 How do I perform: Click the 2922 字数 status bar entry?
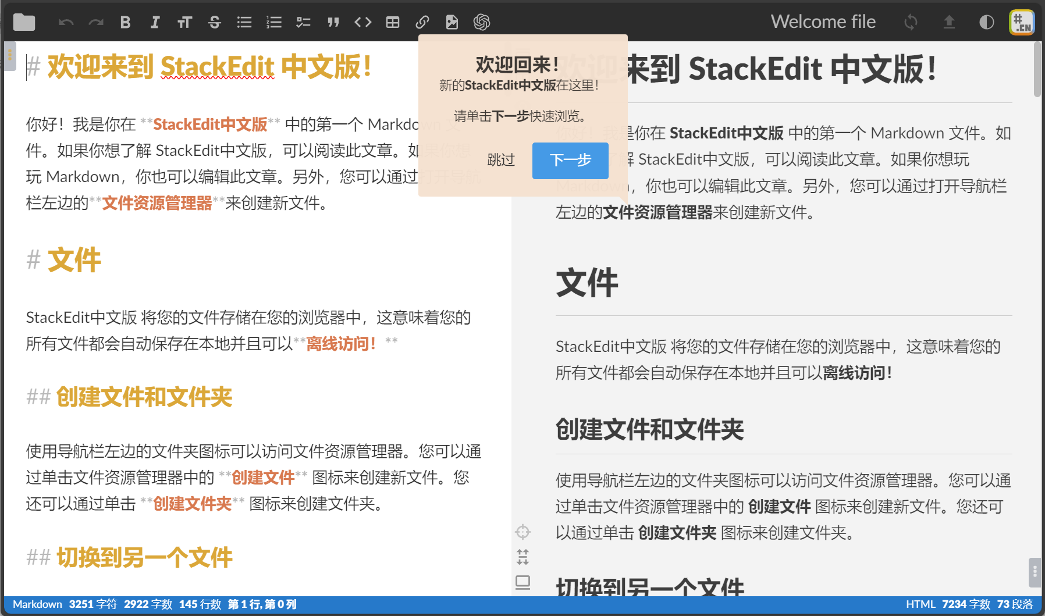tap(148, 604)
